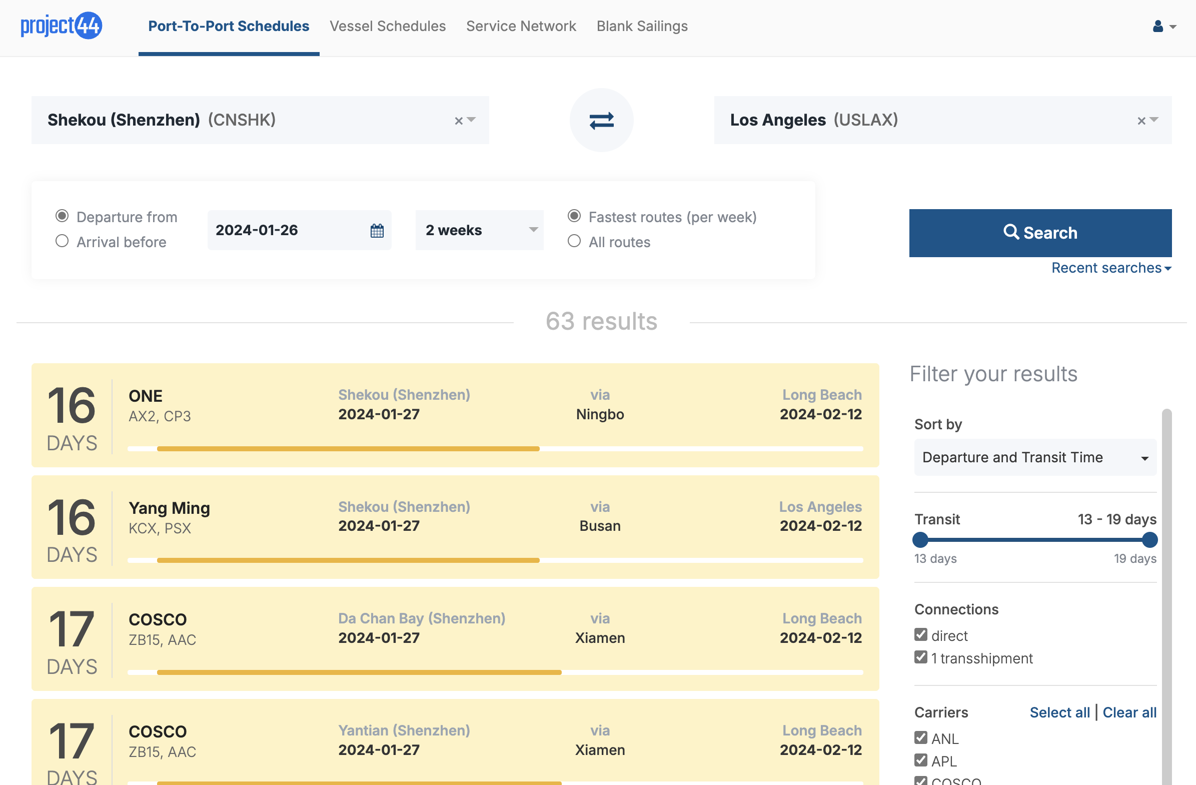This screenshot has width=1196, height=785.
Task: Click Select all carriers link
Action: (x=1060, y=712)
